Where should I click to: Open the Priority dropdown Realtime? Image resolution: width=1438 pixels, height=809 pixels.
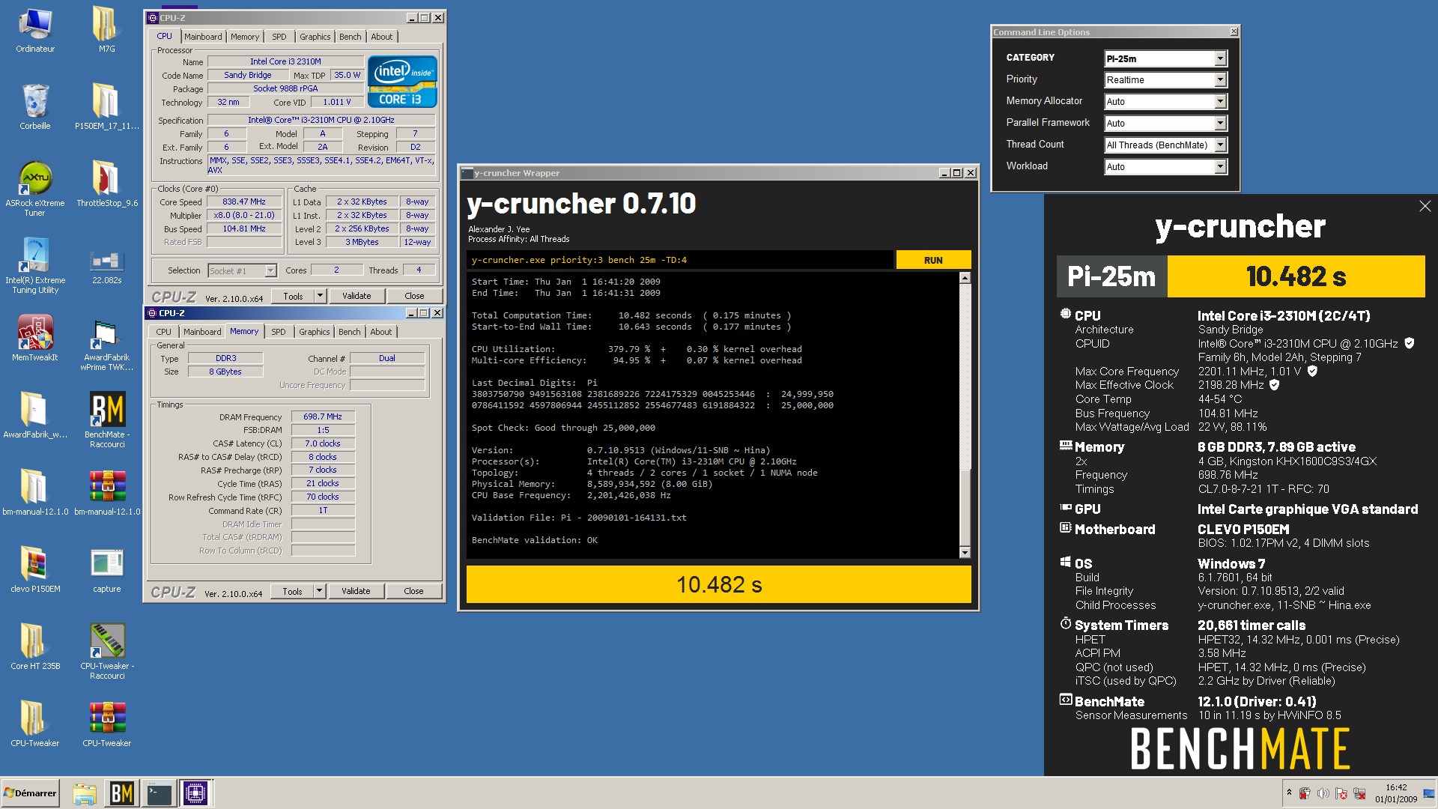(x=1165, y=80)
